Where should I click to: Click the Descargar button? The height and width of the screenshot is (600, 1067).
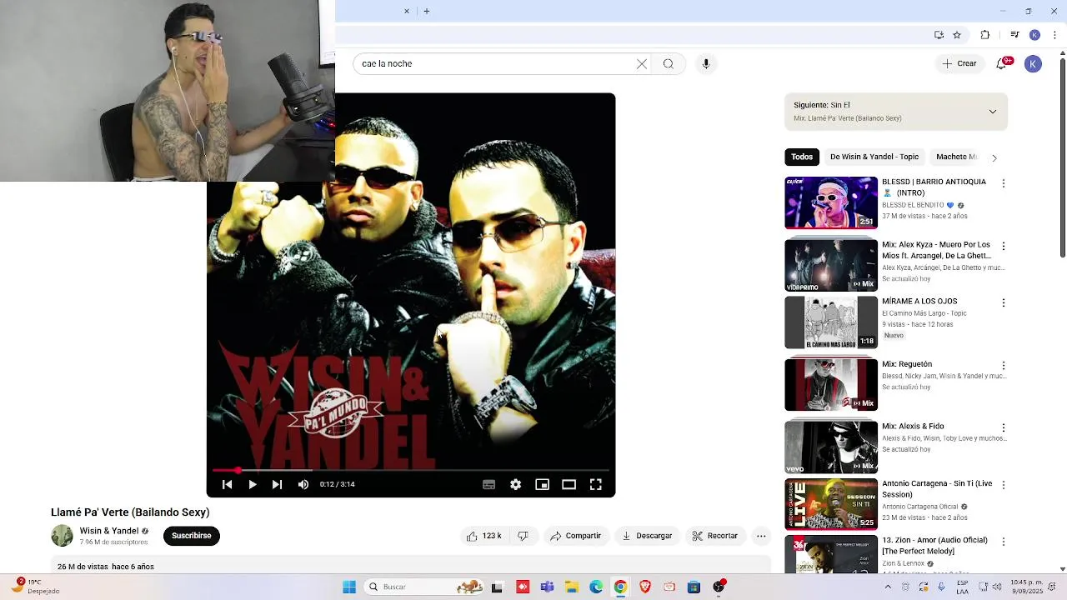click(x=647, y=536)
